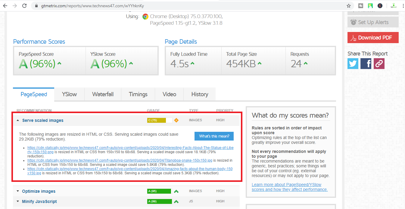This screenshot has width=405, height=209.
Task: Click the A (99) grade bar
Action: click(x=160, y=201)
